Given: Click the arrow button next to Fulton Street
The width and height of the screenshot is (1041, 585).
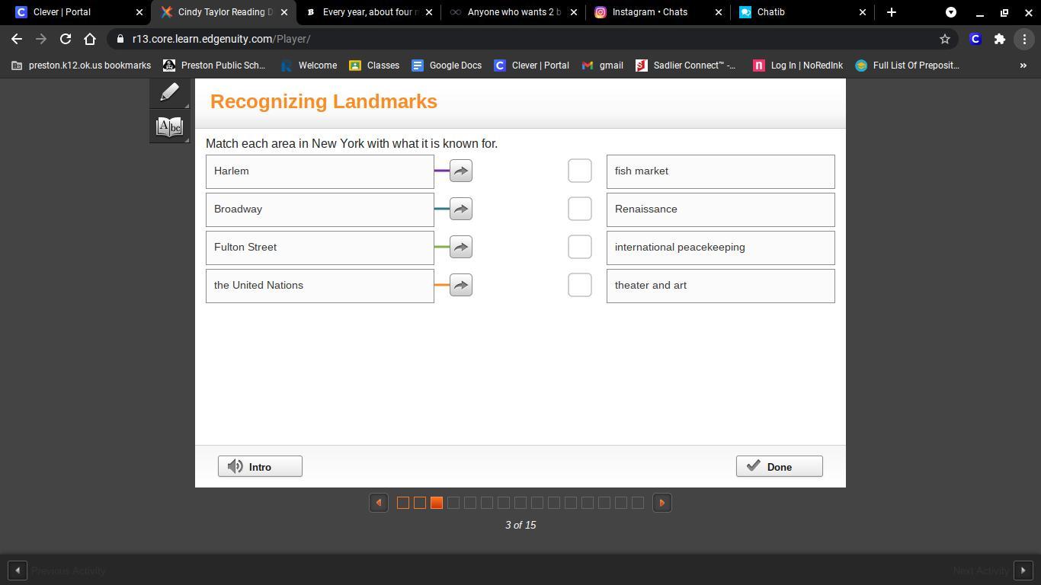Looking at the screenshot, I should 461,247.
